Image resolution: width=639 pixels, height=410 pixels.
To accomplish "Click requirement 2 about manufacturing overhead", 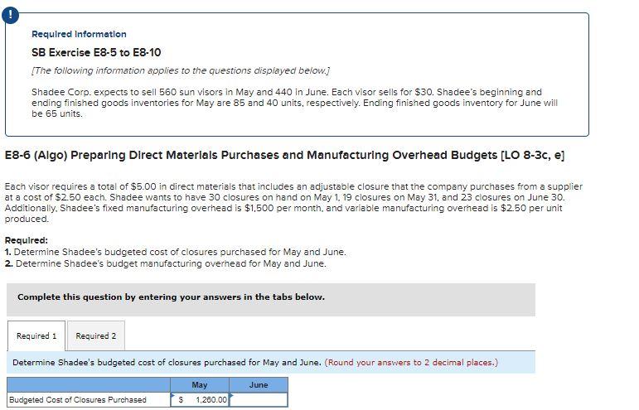I will point(166,263).
